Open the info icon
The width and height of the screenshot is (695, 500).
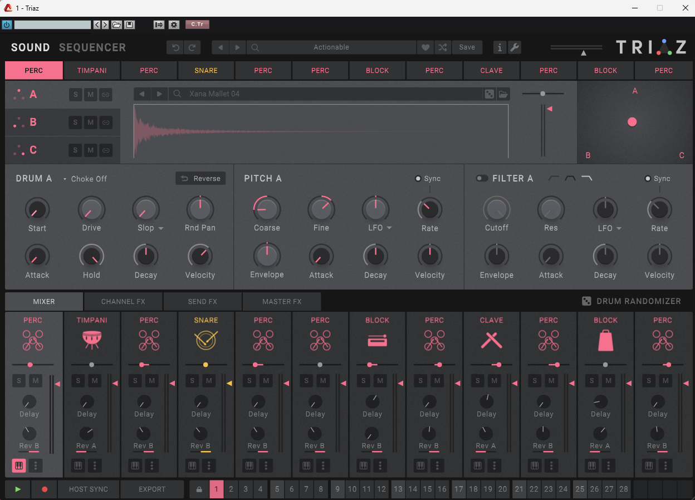click(500, 47)
